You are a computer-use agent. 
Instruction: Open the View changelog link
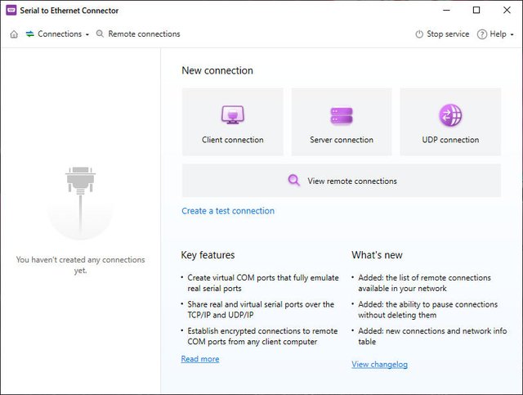click(x=379, y=364)
